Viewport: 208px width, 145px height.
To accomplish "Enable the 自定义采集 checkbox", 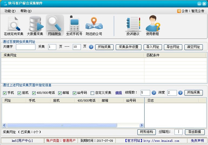I will point(92,93).
